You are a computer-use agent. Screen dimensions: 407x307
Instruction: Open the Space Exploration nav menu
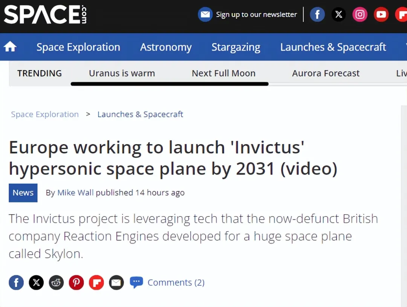[78, 47]
